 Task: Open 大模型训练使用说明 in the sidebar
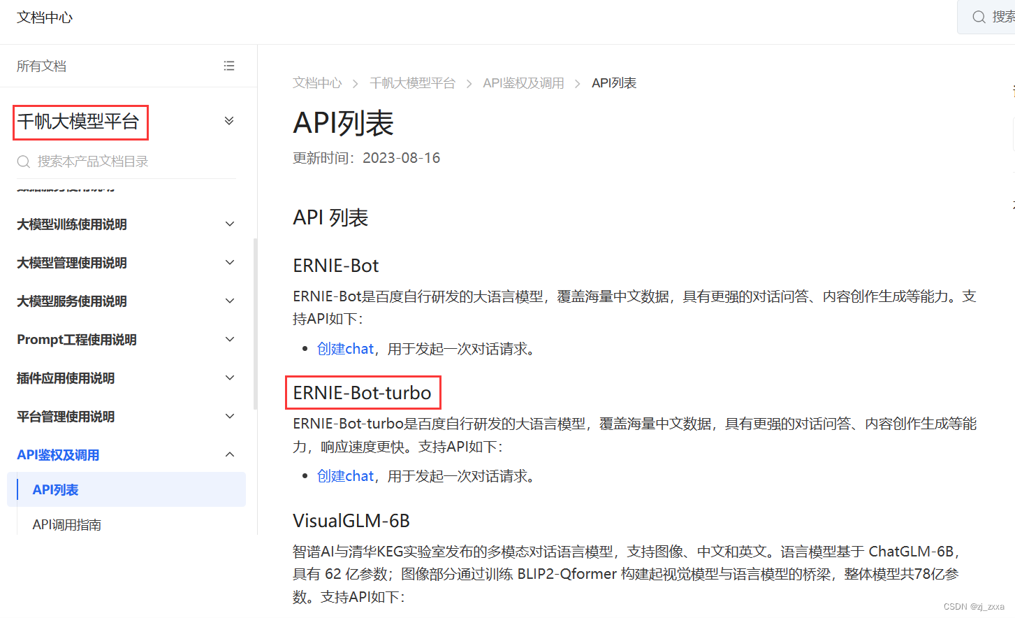coord(72,224)
